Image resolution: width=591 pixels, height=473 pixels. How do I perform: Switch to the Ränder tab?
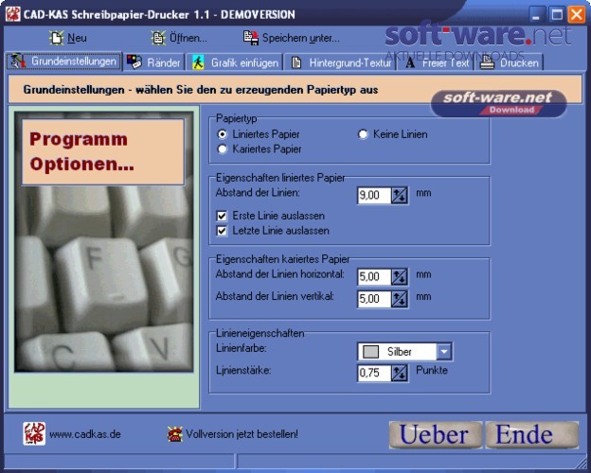[x=153, y=62]
